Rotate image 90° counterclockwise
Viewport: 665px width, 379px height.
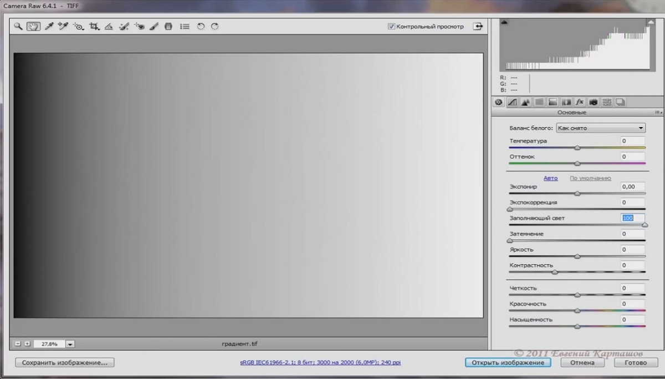point(201,27)
